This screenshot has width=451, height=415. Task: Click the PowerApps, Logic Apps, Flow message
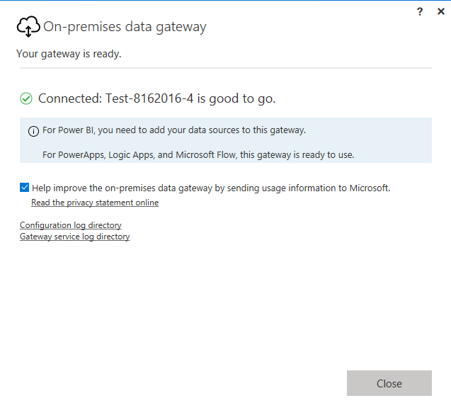pyautogui.click(x=198, y=154)
